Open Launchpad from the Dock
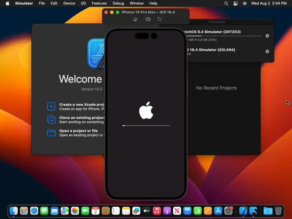292x219 pixels. (24, 211)
